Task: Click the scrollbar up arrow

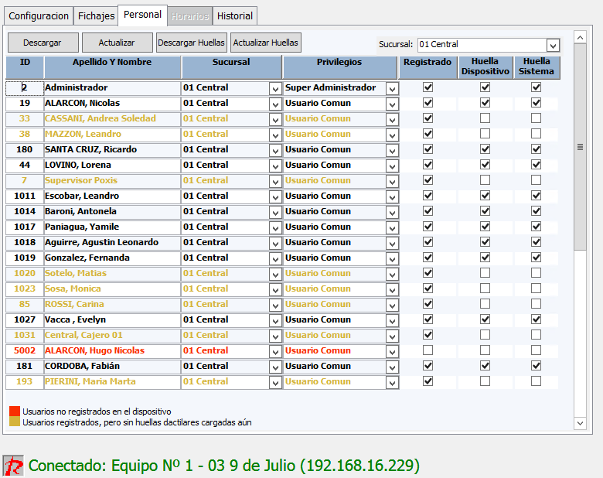Action: tap(578, 36)
